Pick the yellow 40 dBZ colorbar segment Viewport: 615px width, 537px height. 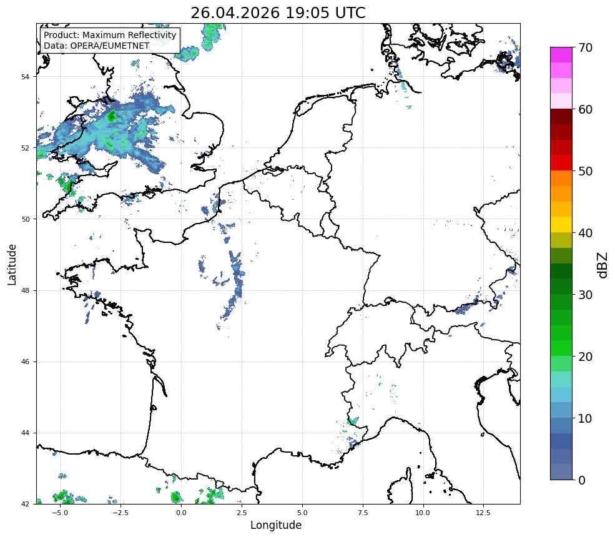click(x=561, y=224)
